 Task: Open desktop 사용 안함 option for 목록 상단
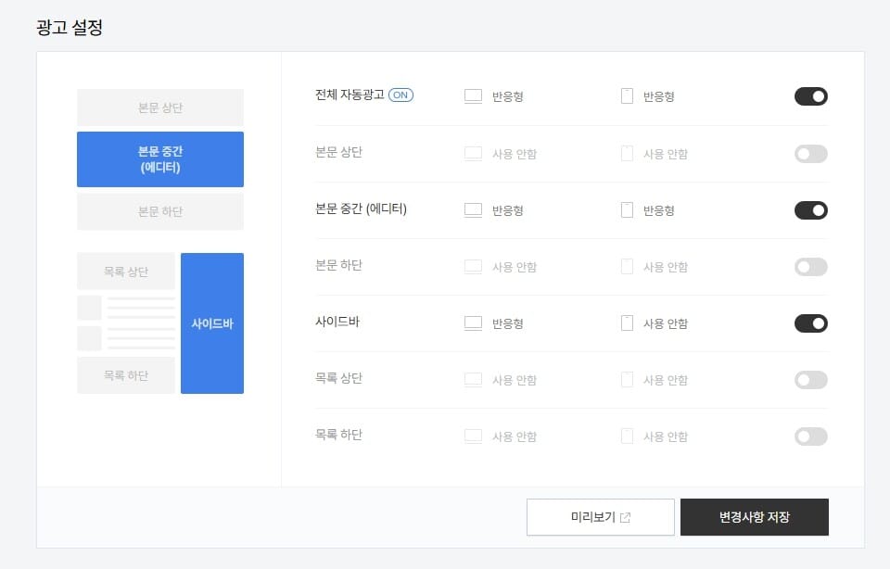tap(515, 380)
